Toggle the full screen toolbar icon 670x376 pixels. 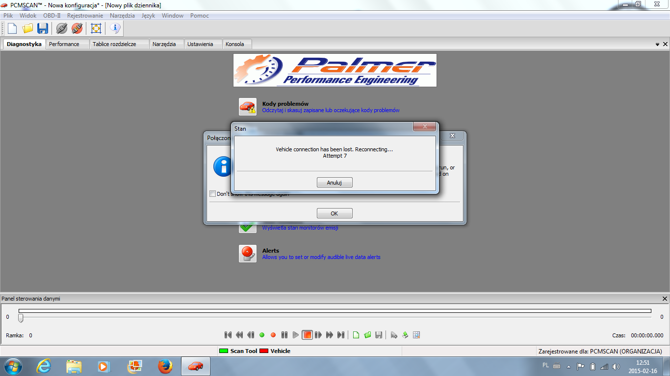pos(96,28)
